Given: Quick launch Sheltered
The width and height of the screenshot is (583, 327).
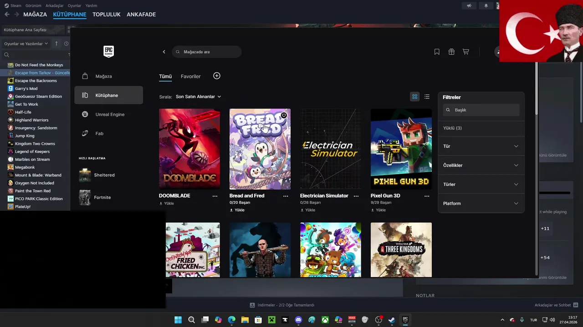Looking at the screenshot, I should coord(97,175).
